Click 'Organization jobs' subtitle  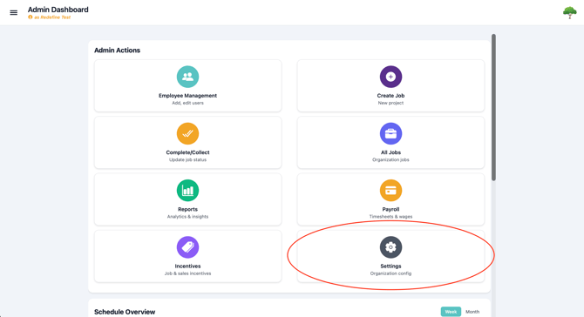(x=390, y=160)
